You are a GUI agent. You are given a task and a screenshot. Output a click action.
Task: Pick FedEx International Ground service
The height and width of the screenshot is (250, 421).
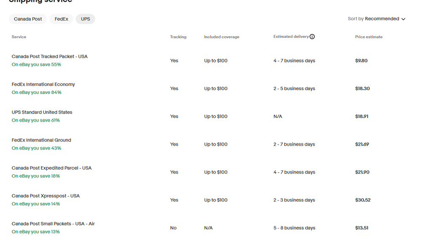click(x=41, y=140)
